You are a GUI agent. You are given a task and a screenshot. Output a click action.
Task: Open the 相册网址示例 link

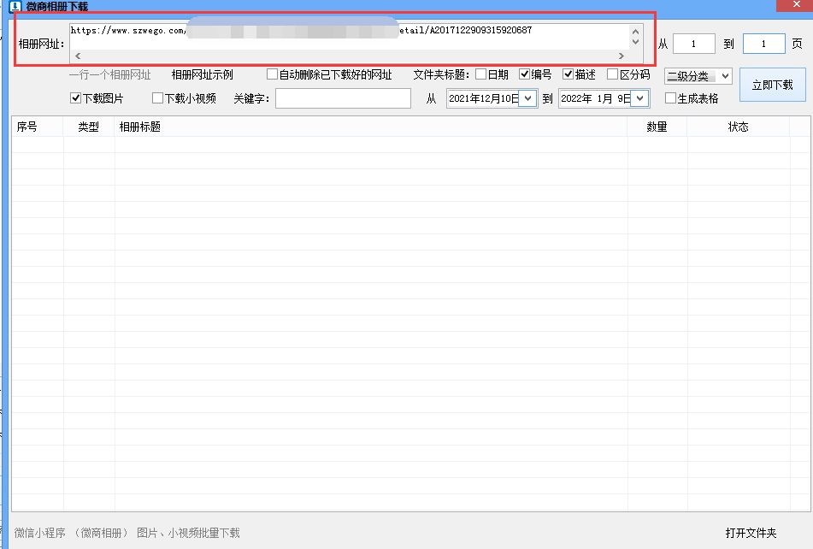[x=203, y=75]
